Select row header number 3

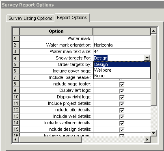tap(16, 51)
